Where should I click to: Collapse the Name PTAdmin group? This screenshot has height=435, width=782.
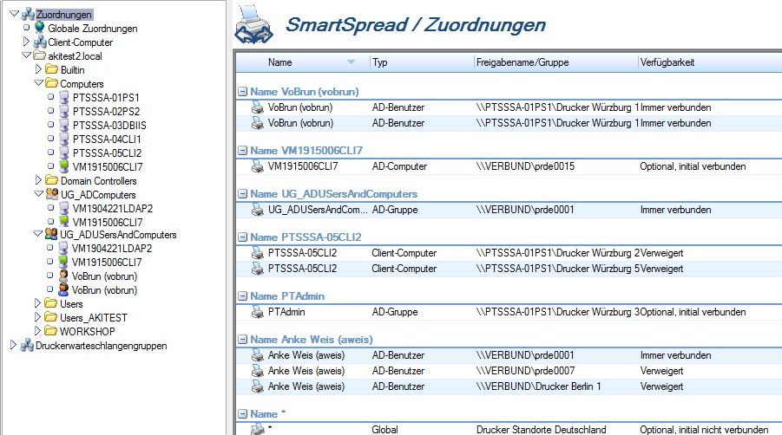tap(242, 296)
